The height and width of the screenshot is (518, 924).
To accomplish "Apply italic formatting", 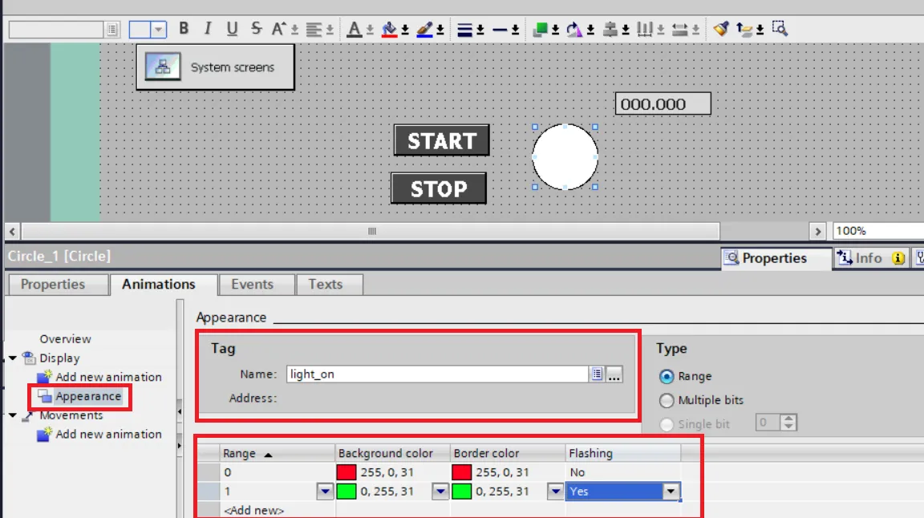I will [x=207, y=28].
